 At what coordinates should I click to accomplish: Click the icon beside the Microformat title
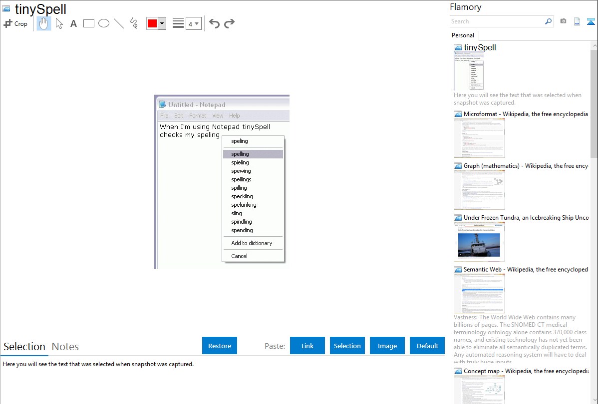pyautogui.click(x=458, y=114)
